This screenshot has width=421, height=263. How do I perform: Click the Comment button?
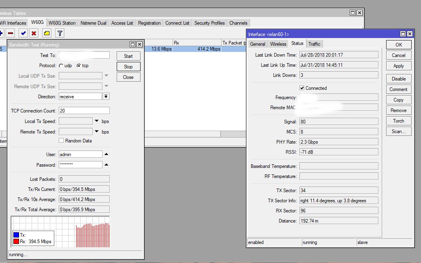399,89
